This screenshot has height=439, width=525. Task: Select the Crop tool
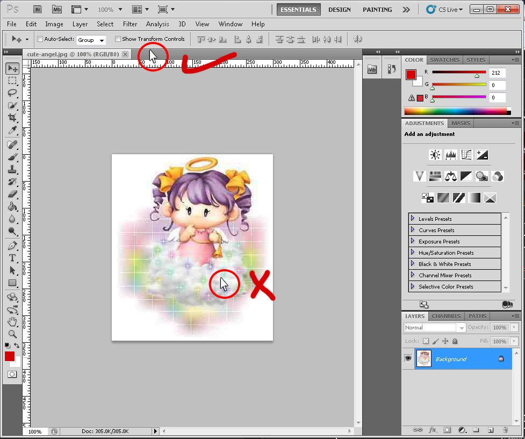[12, 118]
